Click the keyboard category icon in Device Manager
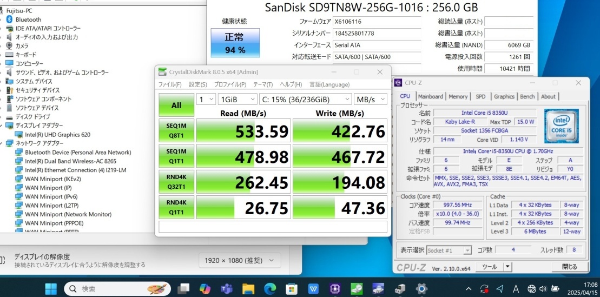This screenshot has height=297, width=600. (x=10, y=55)
